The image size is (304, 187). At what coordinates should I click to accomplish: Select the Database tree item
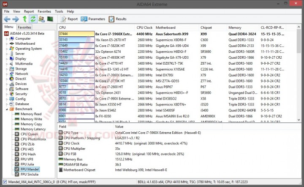[22, 104]
